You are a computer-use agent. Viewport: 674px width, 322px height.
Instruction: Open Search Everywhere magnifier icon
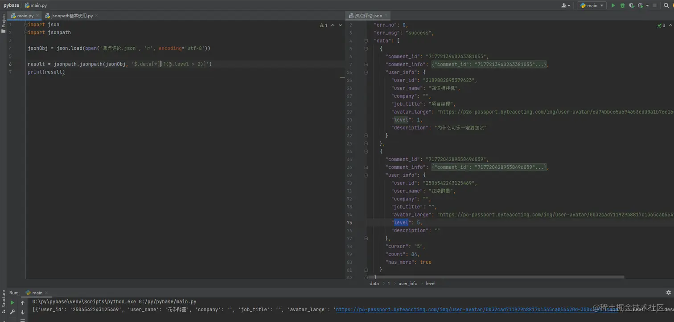pyautogui.click(x=667, y=5)
